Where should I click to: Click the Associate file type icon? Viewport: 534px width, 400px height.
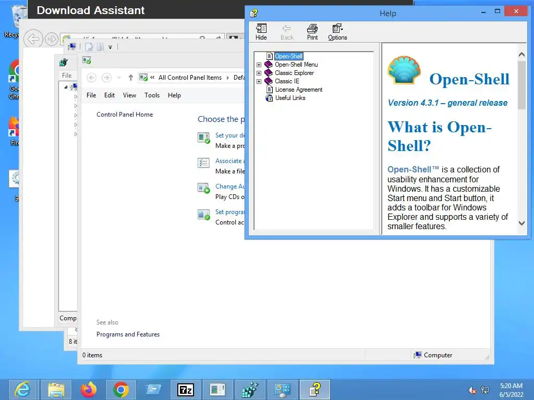[204, 163]
